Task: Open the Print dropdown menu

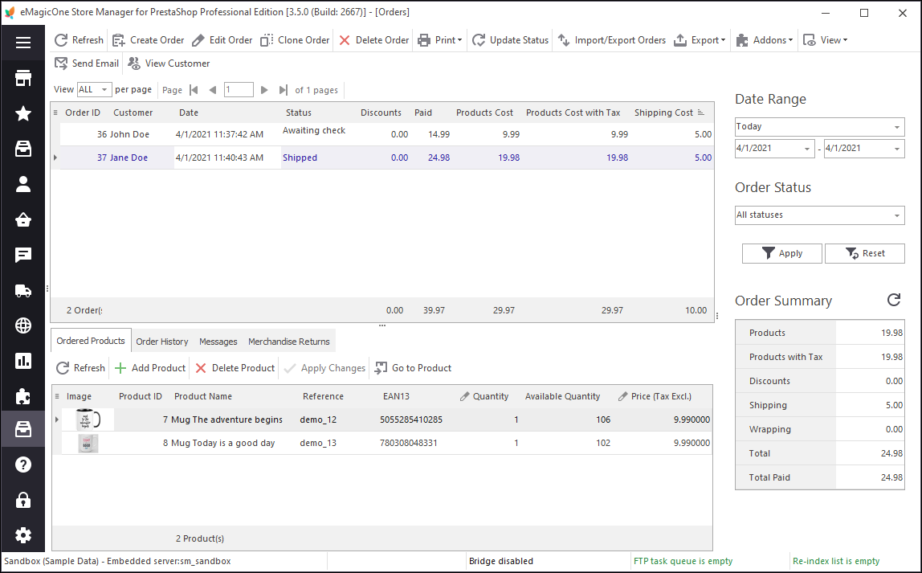Action: 440,40
